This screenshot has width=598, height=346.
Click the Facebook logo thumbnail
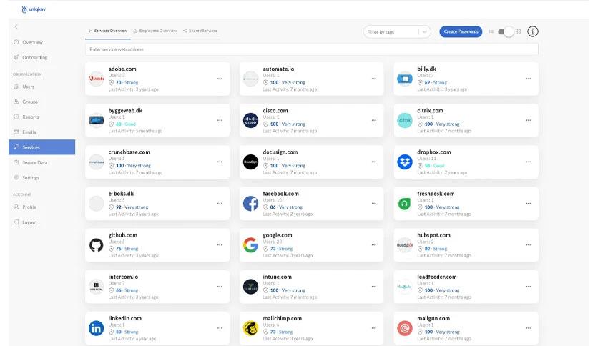250,204
